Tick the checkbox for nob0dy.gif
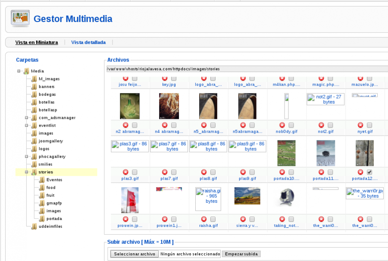 291,125
